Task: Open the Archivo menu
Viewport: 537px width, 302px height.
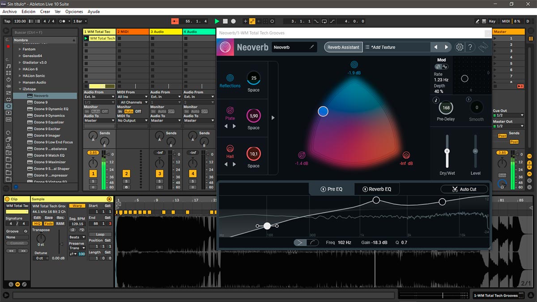Action: tap(10, 11)
